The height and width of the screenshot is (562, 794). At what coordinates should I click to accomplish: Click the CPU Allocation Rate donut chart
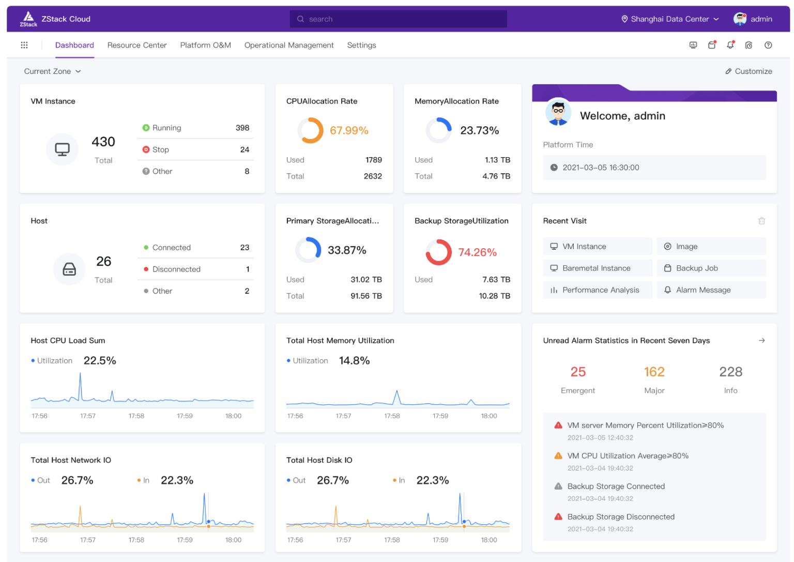310,130
